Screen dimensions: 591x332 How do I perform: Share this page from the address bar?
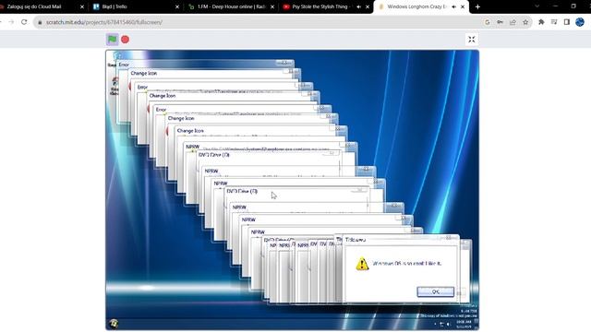tap(513, 22)
